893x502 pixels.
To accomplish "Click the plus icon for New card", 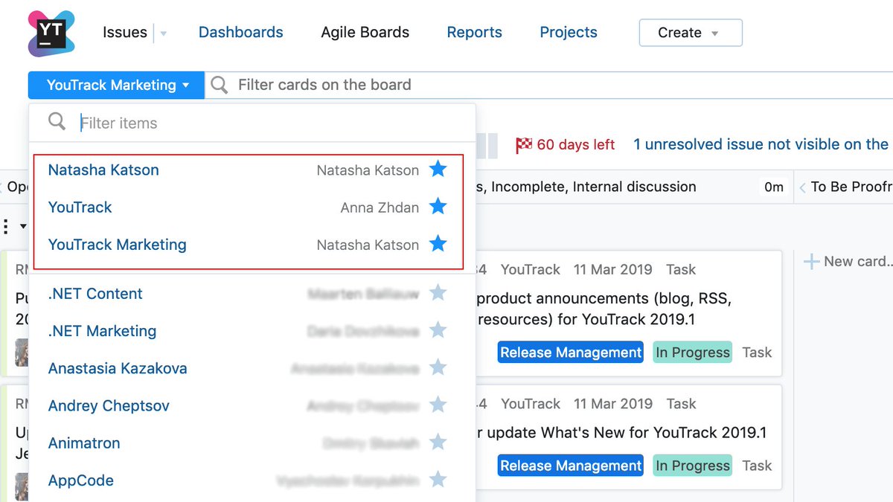I will pos(811,261).
